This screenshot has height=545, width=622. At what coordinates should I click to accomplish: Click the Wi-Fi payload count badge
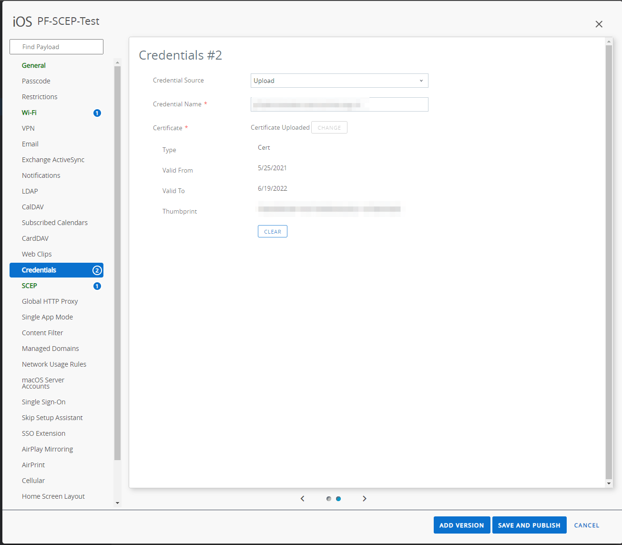[97, 113]
